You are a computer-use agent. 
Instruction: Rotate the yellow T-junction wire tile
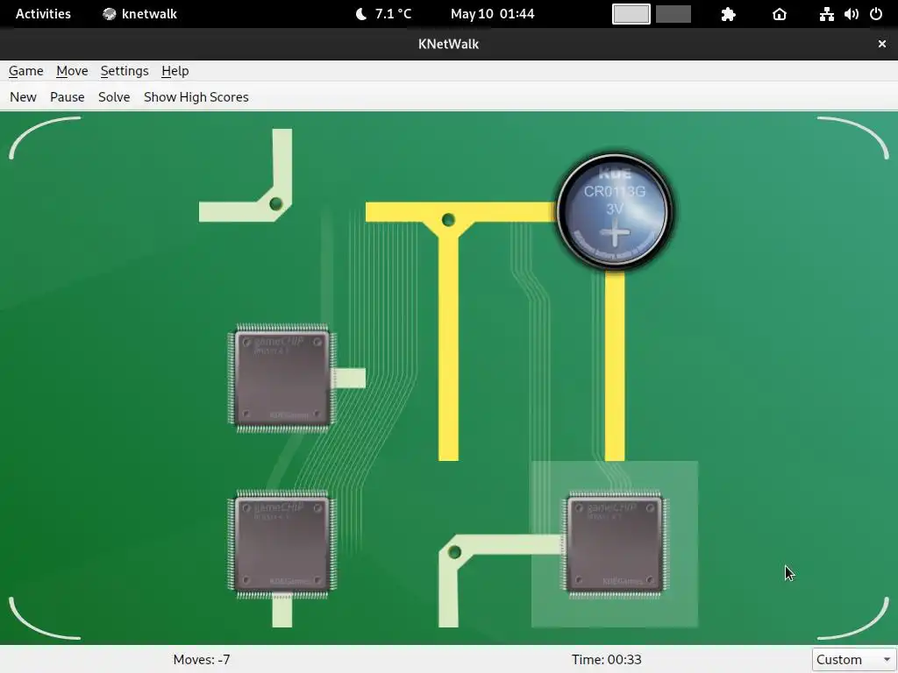(448, 211)
